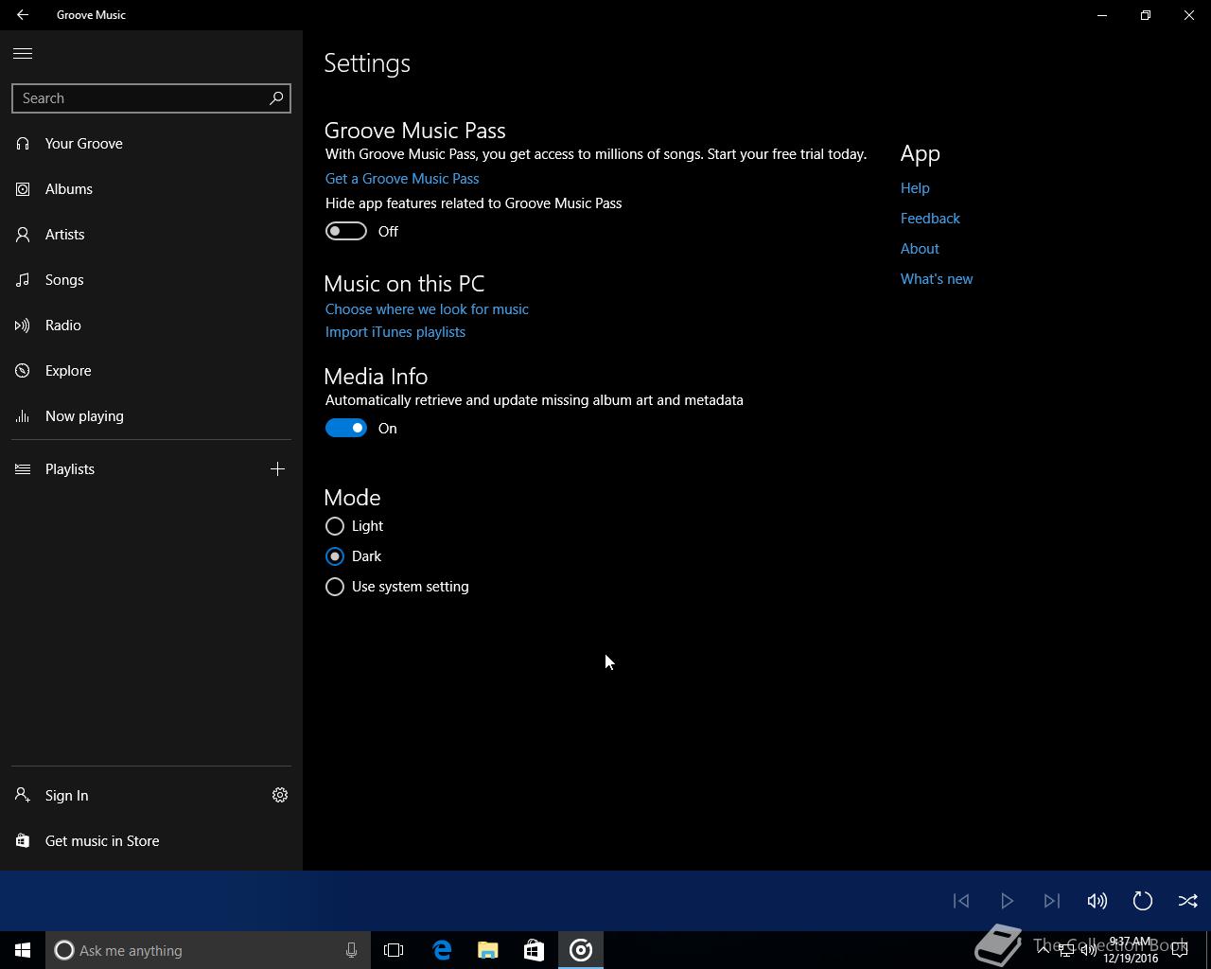Screen dimensions: 1211x969
Task: Open settings via gear icon
Action: 280,796
